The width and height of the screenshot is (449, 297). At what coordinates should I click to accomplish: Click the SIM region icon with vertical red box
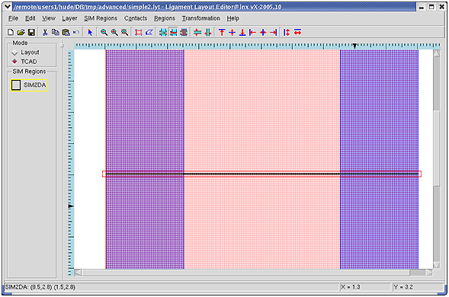coord(184,32)
